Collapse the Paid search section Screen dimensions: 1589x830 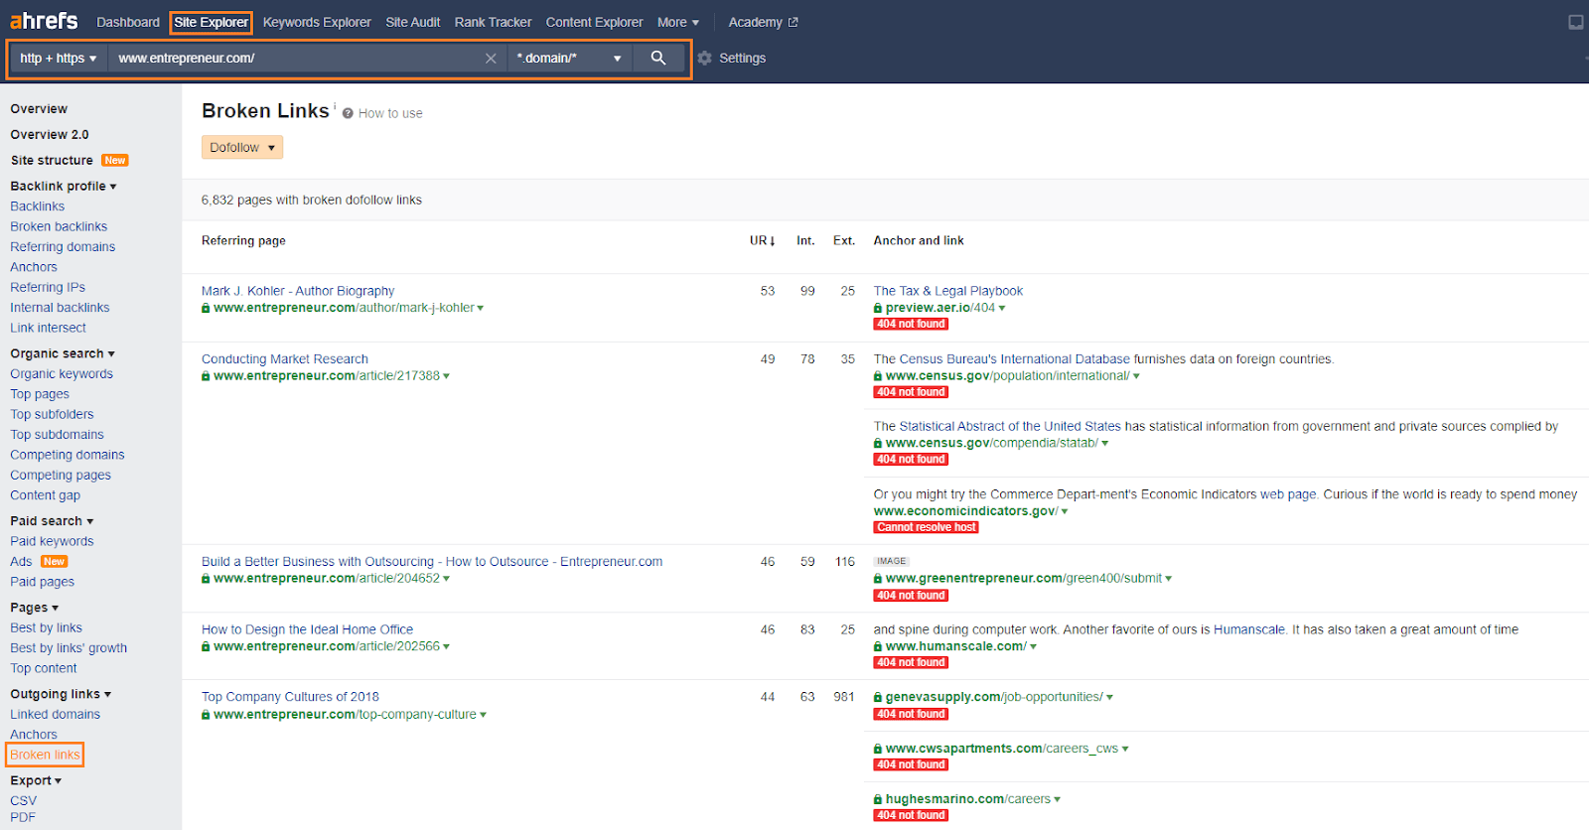(x=52, y=521)
